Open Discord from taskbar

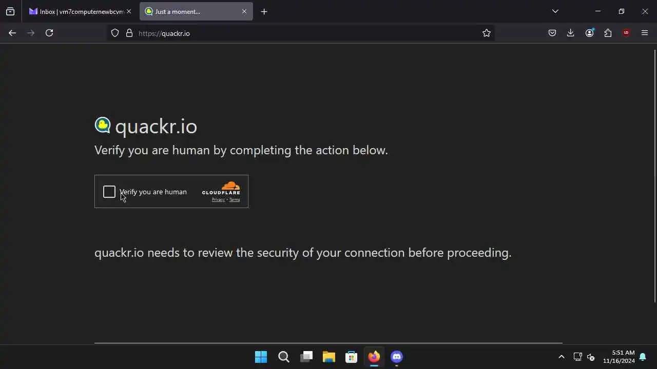tap(397, 357)
